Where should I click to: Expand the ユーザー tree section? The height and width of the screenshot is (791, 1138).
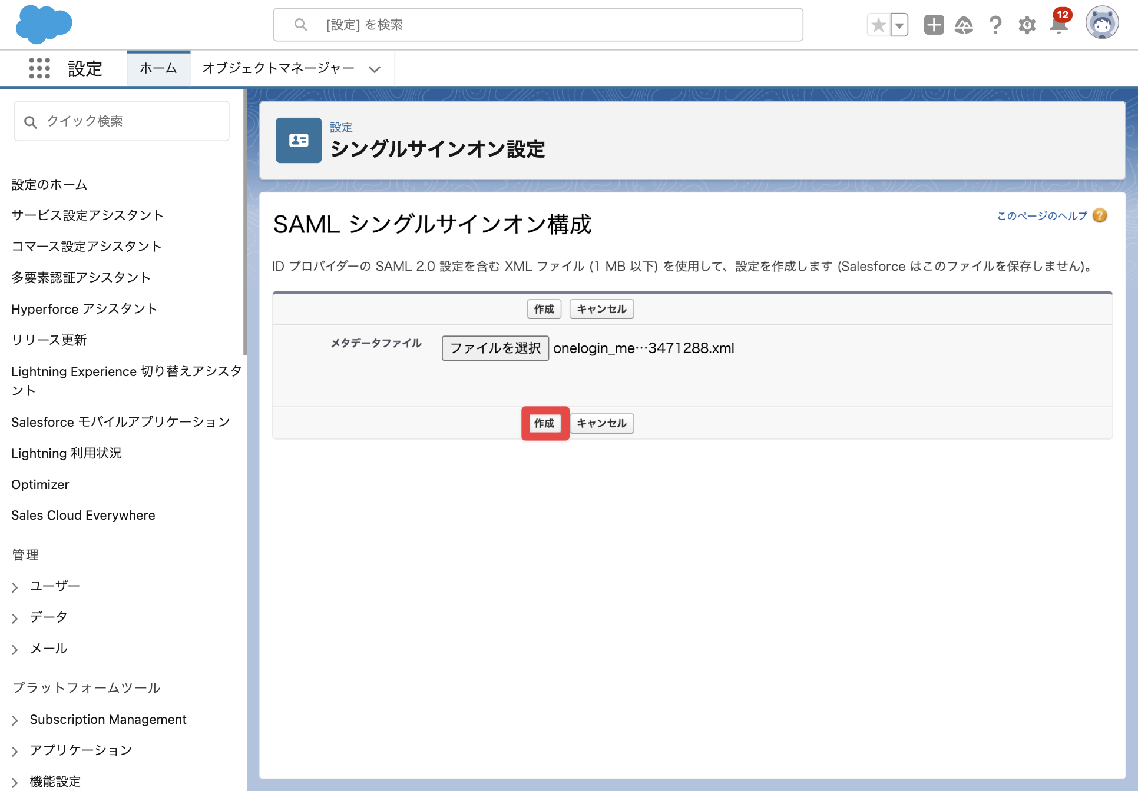pos(15,587)
